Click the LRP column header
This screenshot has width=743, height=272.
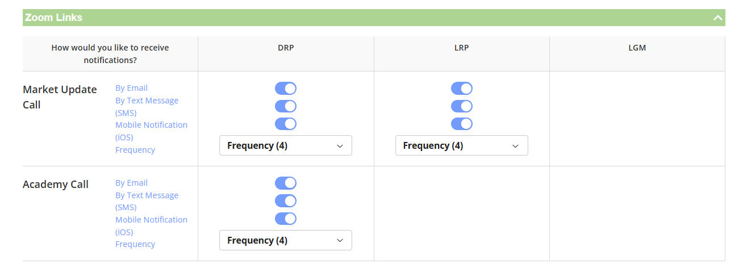point(461,48)
